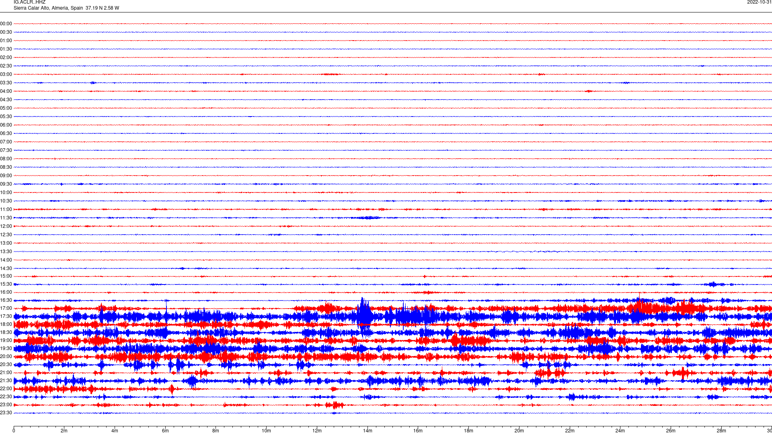Image resolution: width=772 pixels, height=434 pixels.
Task: Select the 01:30 trace time label
Action: pyautogui.click(x=6, y=49)
